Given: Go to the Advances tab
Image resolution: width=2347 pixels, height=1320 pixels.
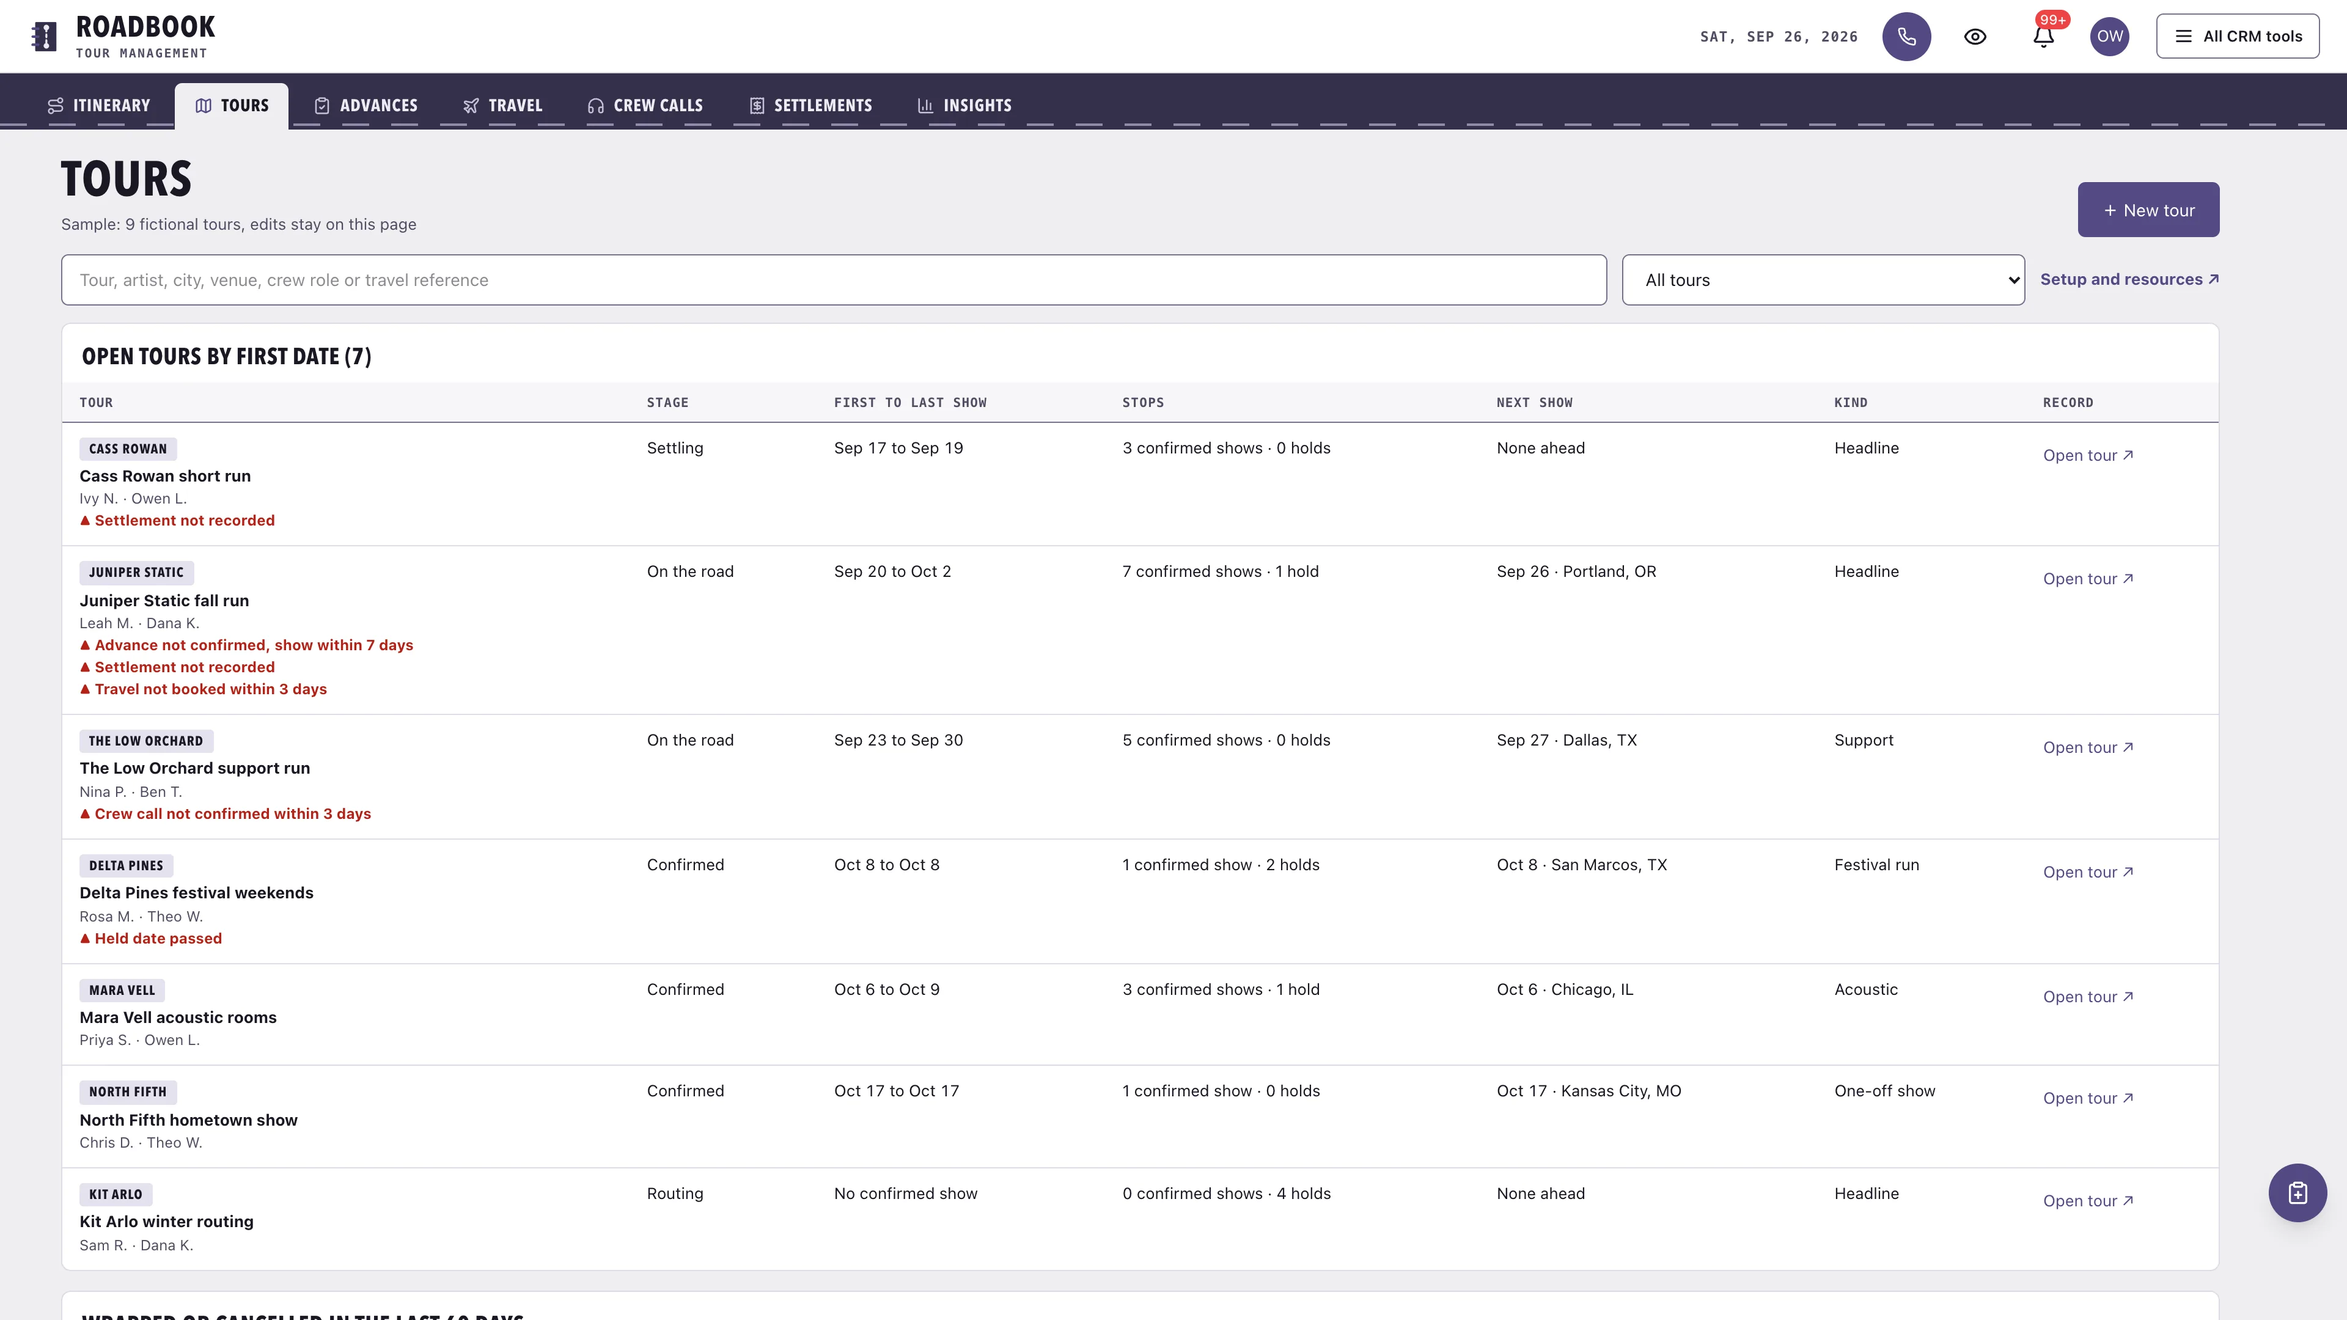Looking at the screenshot, I should coord(365,106).
